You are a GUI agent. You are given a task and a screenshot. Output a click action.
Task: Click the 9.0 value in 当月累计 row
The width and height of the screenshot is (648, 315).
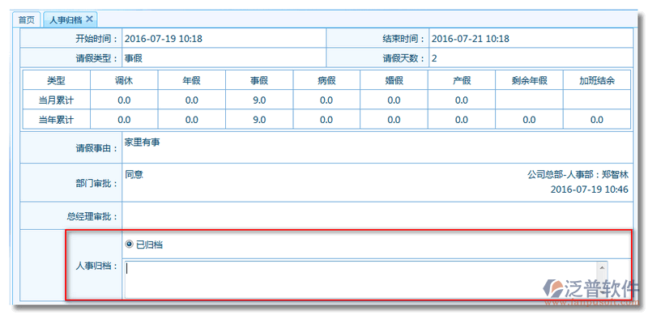click(x=259, y=100)
